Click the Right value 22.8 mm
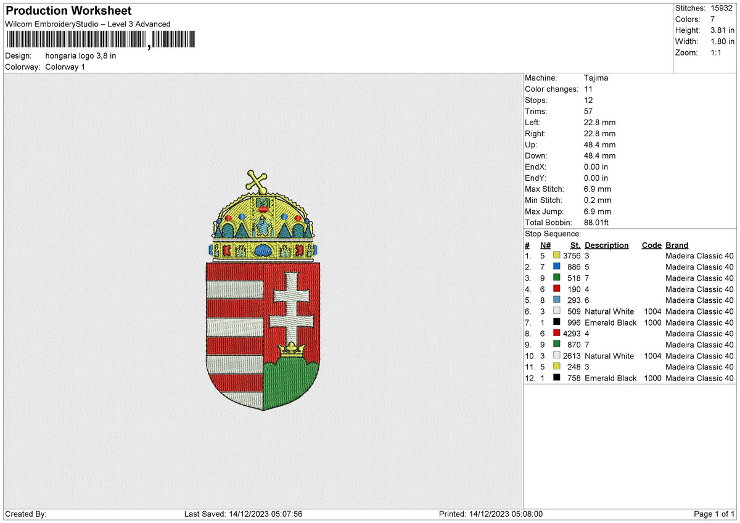 599,133
